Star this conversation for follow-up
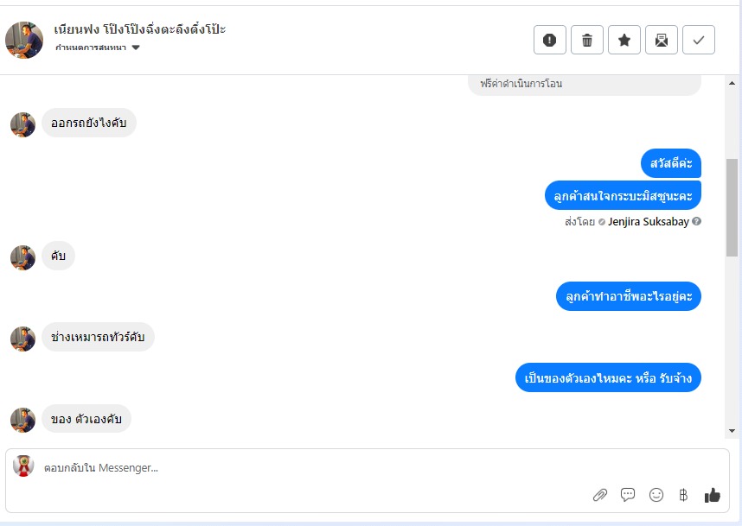742x526 pixels. click(624, 41)
